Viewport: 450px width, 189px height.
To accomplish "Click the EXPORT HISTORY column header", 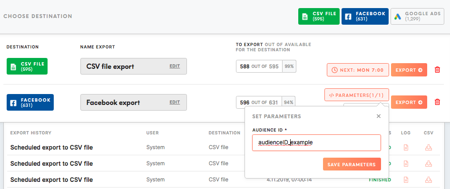I will pyautogui.click(x=31, y=133).
